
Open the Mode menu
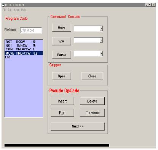[x=16, y=10]
